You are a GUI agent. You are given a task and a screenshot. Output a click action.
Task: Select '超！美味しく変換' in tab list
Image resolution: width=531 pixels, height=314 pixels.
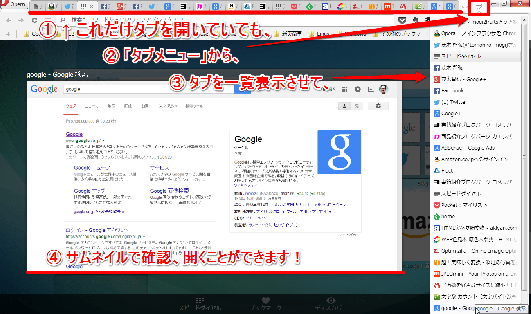point(476,262)
